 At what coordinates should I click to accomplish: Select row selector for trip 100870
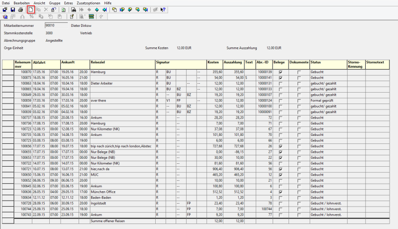[8, 72]
